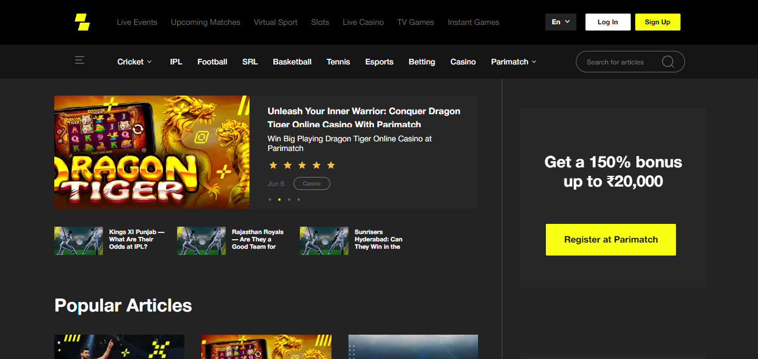Click the Sign Up button
Image resolution: width=758 pixels, height=359 pixels.
pos(657,22)
